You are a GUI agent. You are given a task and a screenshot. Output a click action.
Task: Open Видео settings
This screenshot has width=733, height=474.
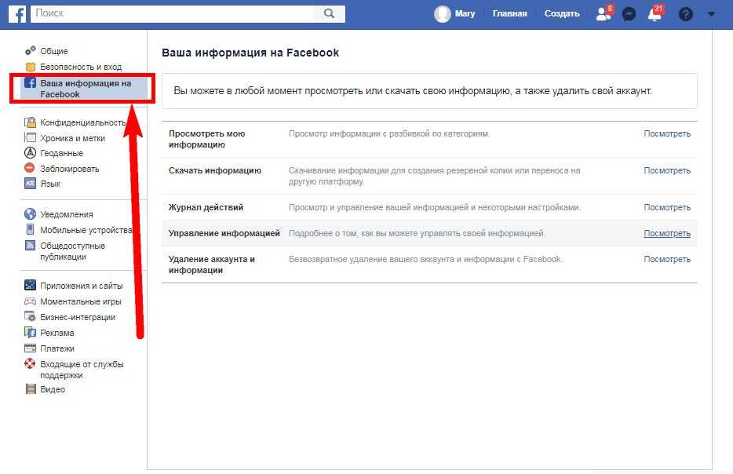click(x=53, y=389)
